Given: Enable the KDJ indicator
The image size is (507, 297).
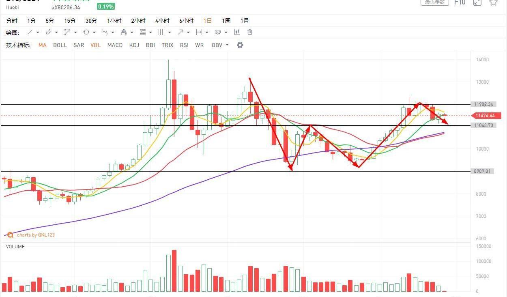Looking at the screenshot, I should 134,45.
